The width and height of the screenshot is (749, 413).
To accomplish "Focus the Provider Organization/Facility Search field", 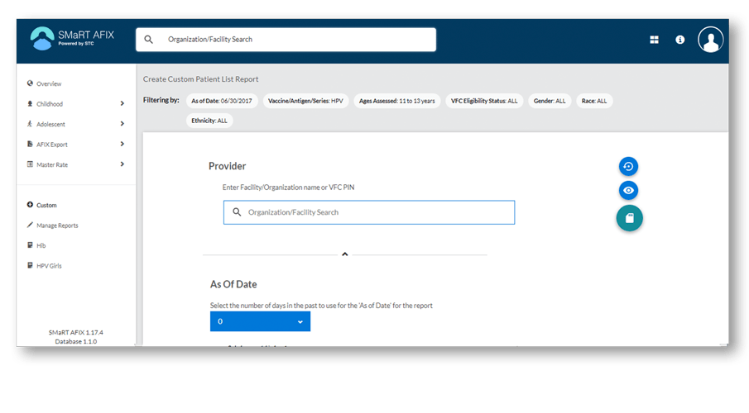I will tap(369, 212).
